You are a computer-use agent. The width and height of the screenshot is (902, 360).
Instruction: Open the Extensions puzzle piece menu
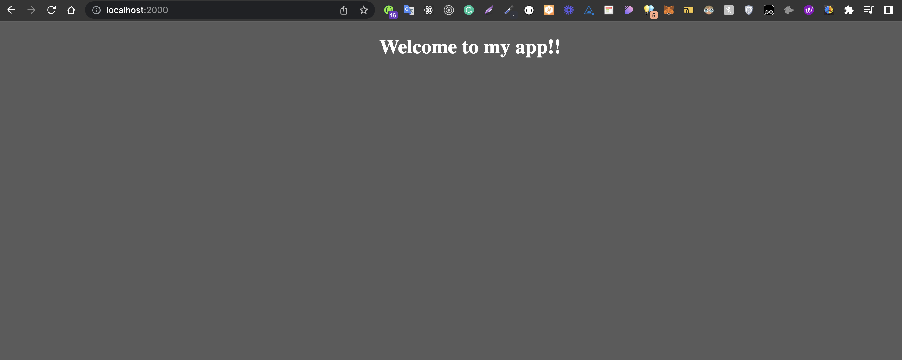pos(849,10)
